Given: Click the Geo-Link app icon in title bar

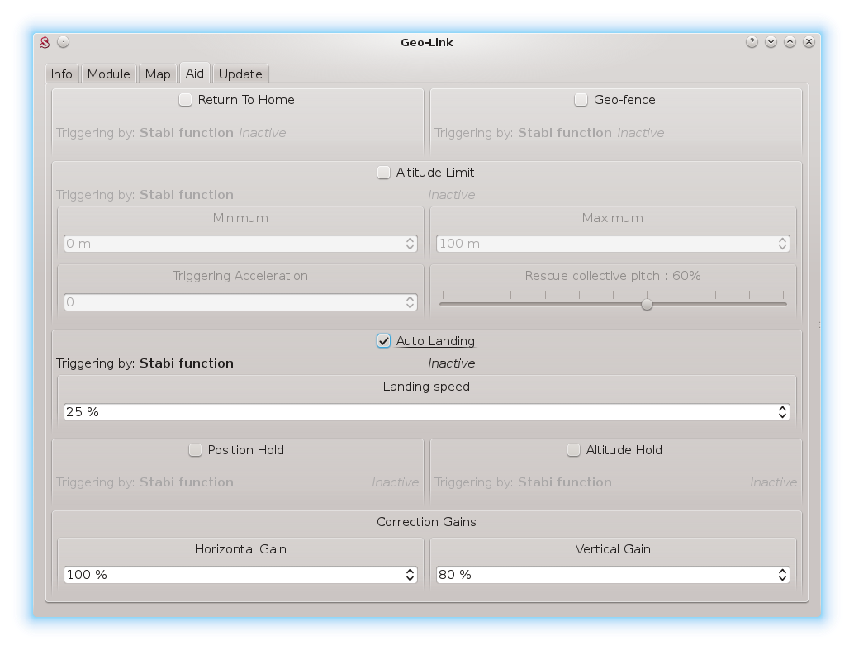Looking at the screenshot, I should (x=45, y=42).
